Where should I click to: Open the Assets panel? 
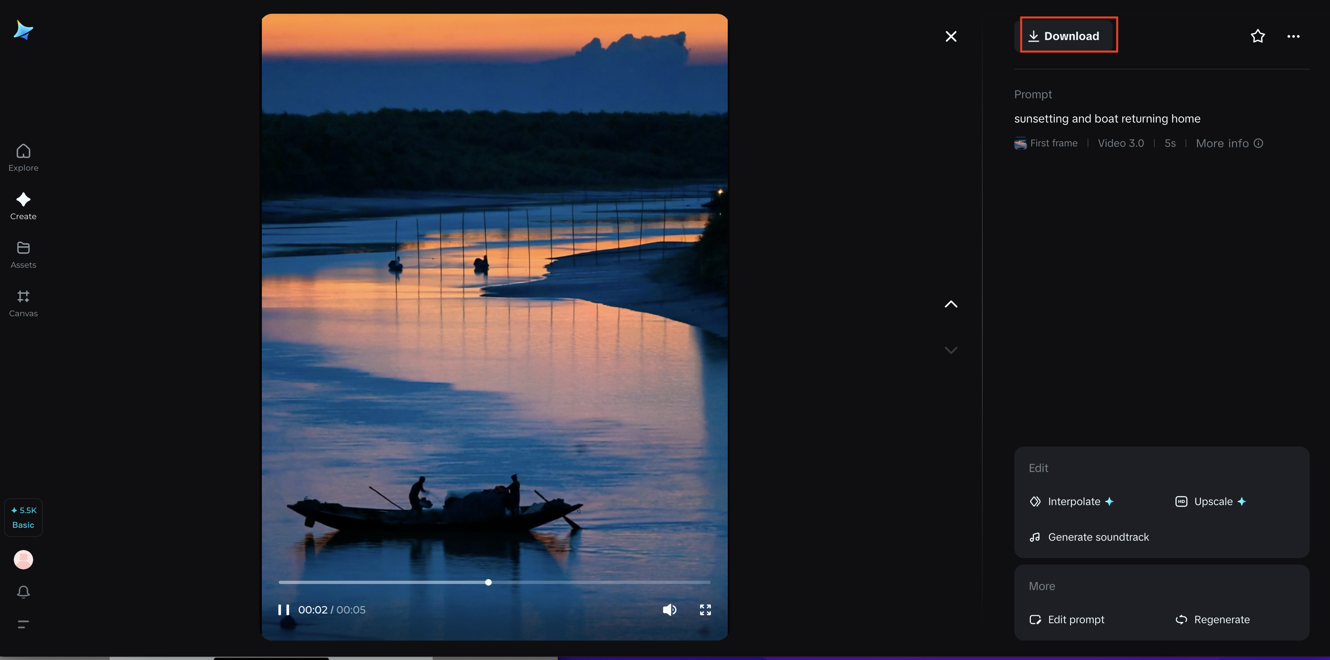coord(23,254)
